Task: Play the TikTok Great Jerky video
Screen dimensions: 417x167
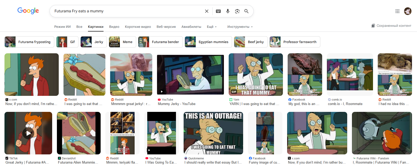Action: tap(28, 133)
